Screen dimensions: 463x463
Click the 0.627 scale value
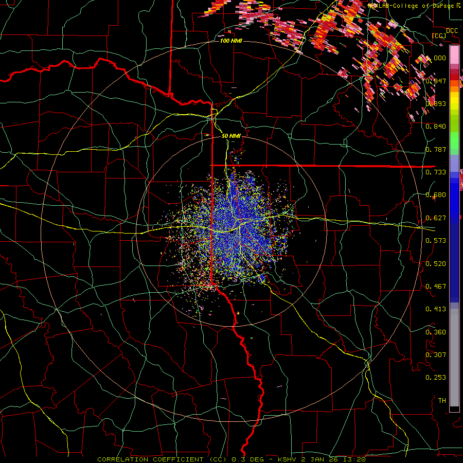click(x=436, y=218)
